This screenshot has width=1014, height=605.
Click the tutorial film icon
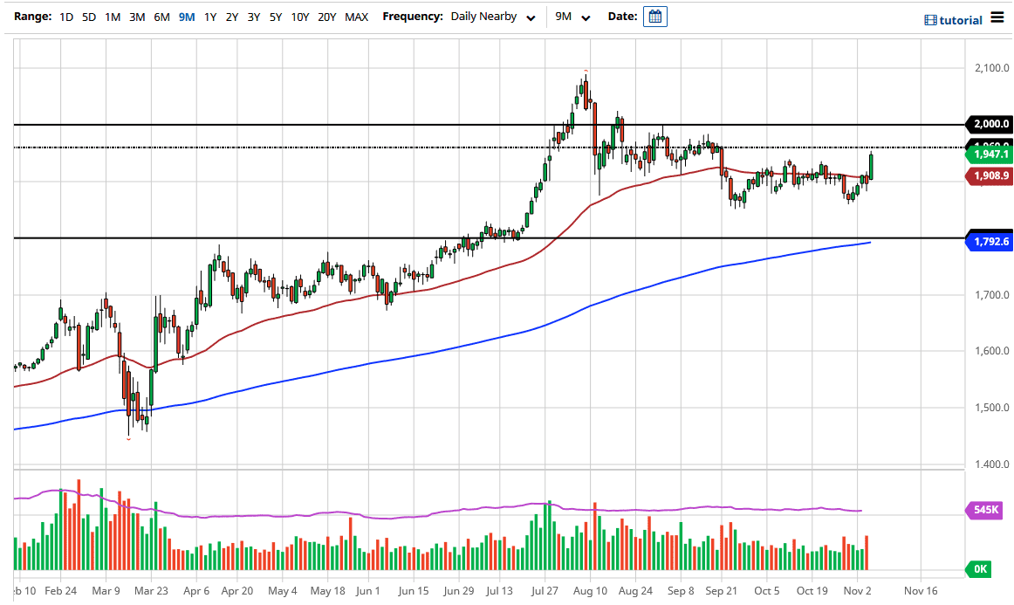[930, 20]
